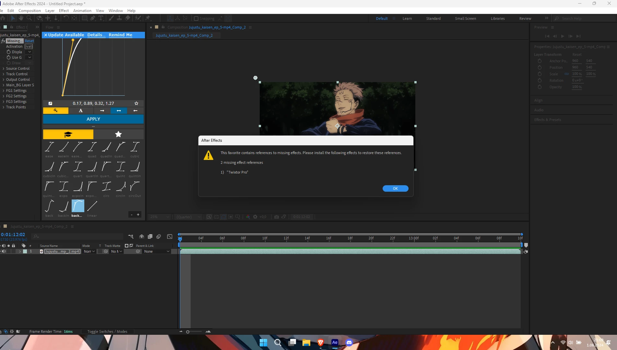Open Flow panel hamburger menu
The height and width of the screenshot is (350, 617).
58,27
